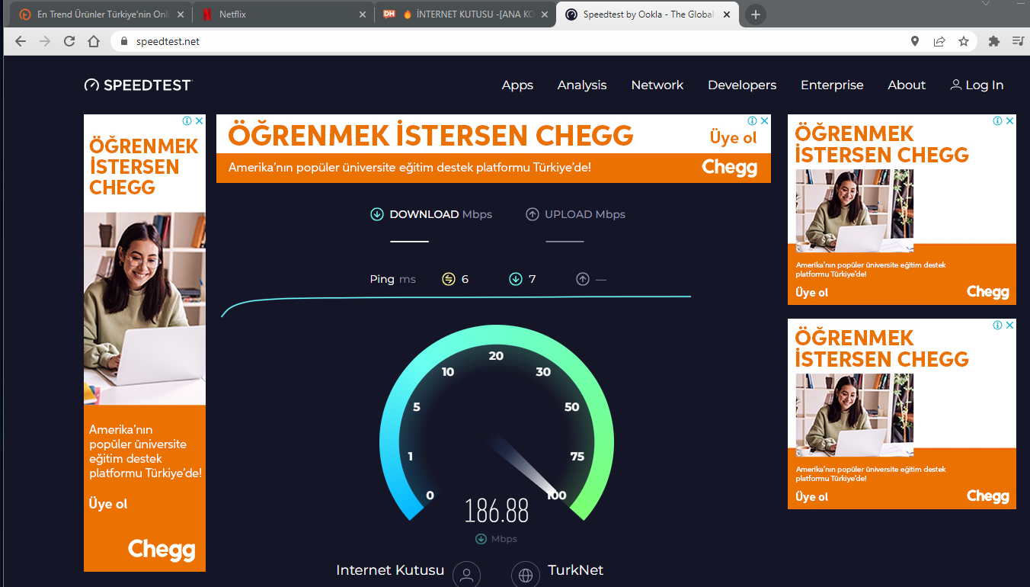
Task: Click the Log In link
Action: [x=977, y=85]
